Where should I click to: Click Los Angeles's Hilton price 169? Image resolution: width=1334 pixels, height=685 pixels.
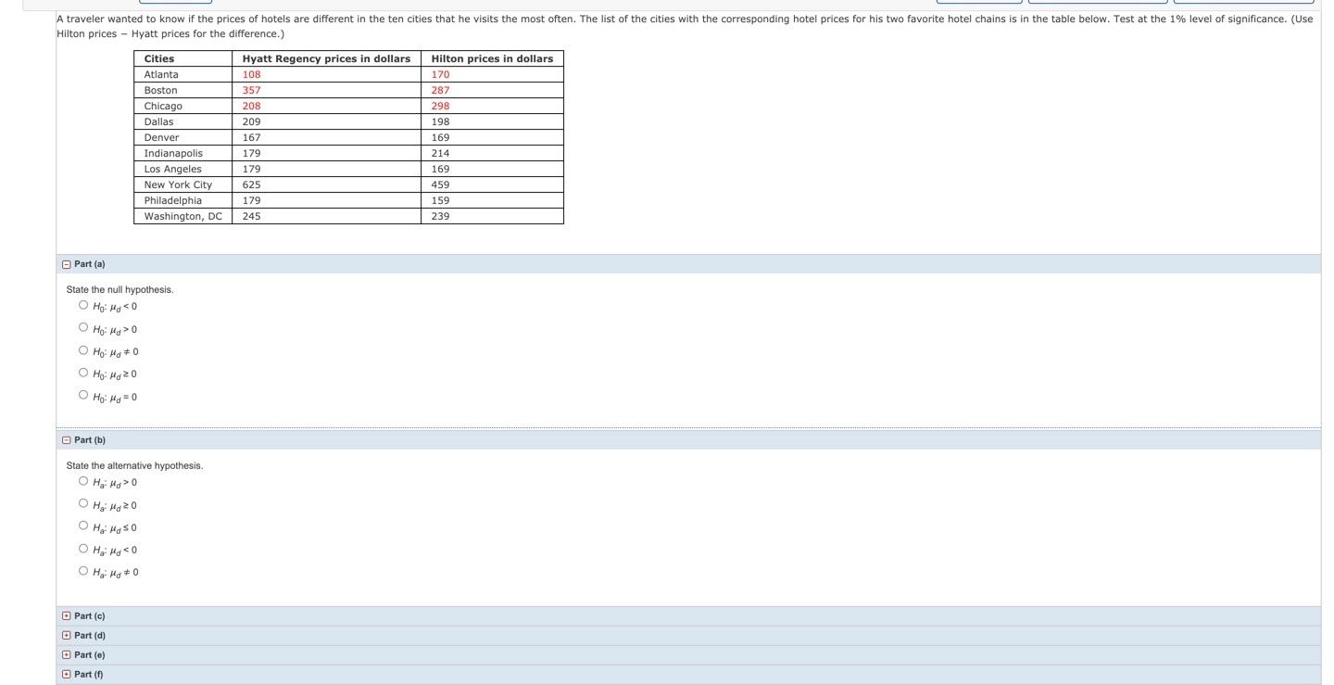493,169
